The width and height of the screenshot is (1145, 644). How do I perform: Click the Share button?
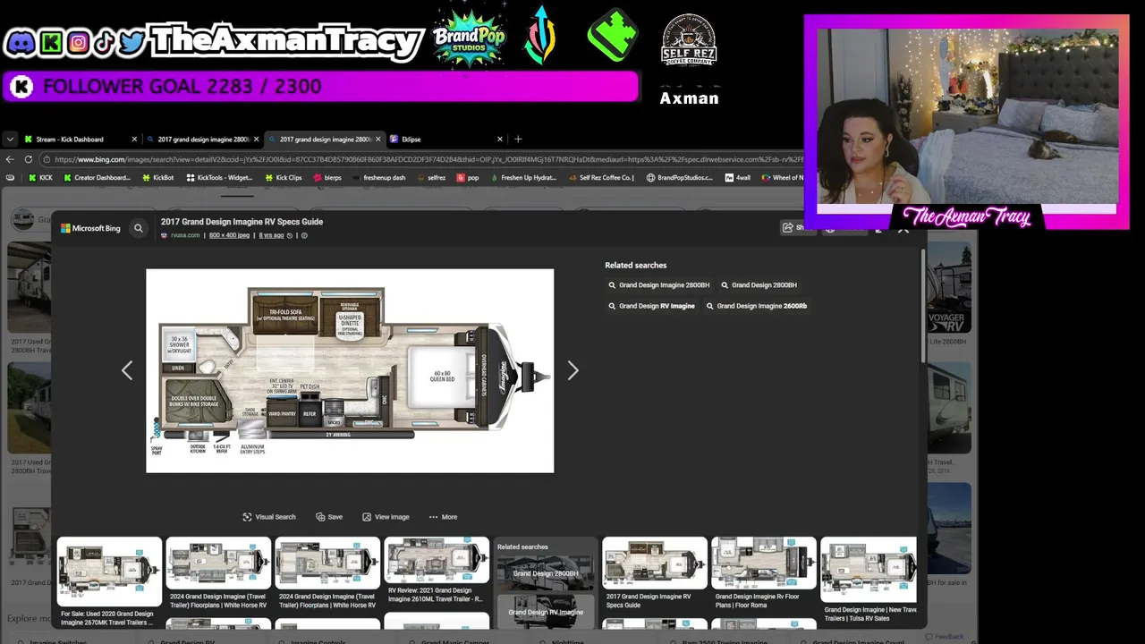(x=794, y=227)
